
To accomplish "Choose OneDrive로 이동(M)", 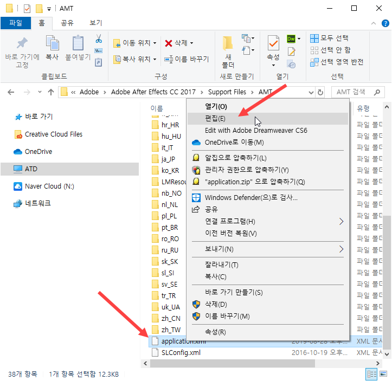I will point(267,143).
